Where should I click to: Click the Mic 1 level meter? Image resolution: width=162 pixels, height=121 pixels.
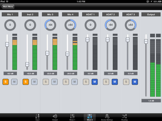click(15, 52)
